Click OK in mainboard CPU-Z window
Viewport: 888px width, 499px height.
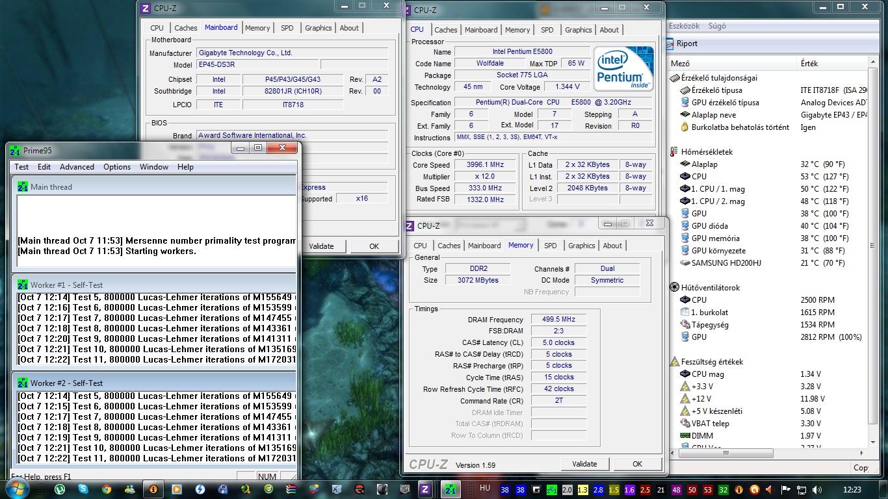tap(374, 246)
